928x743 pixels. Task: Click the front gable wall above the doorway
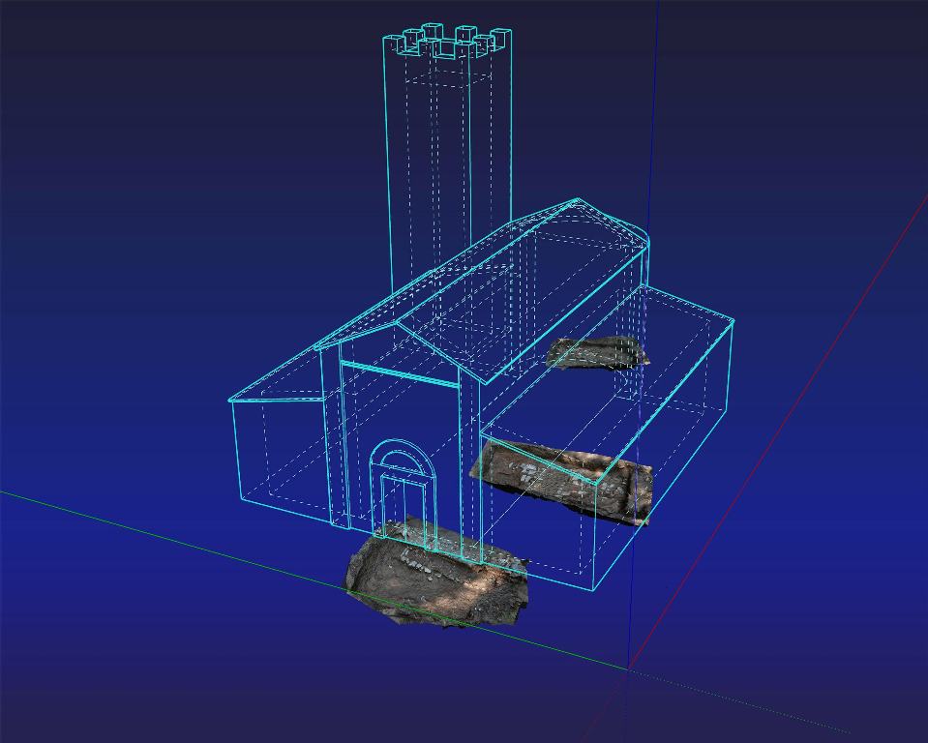[x=399, y=406]
